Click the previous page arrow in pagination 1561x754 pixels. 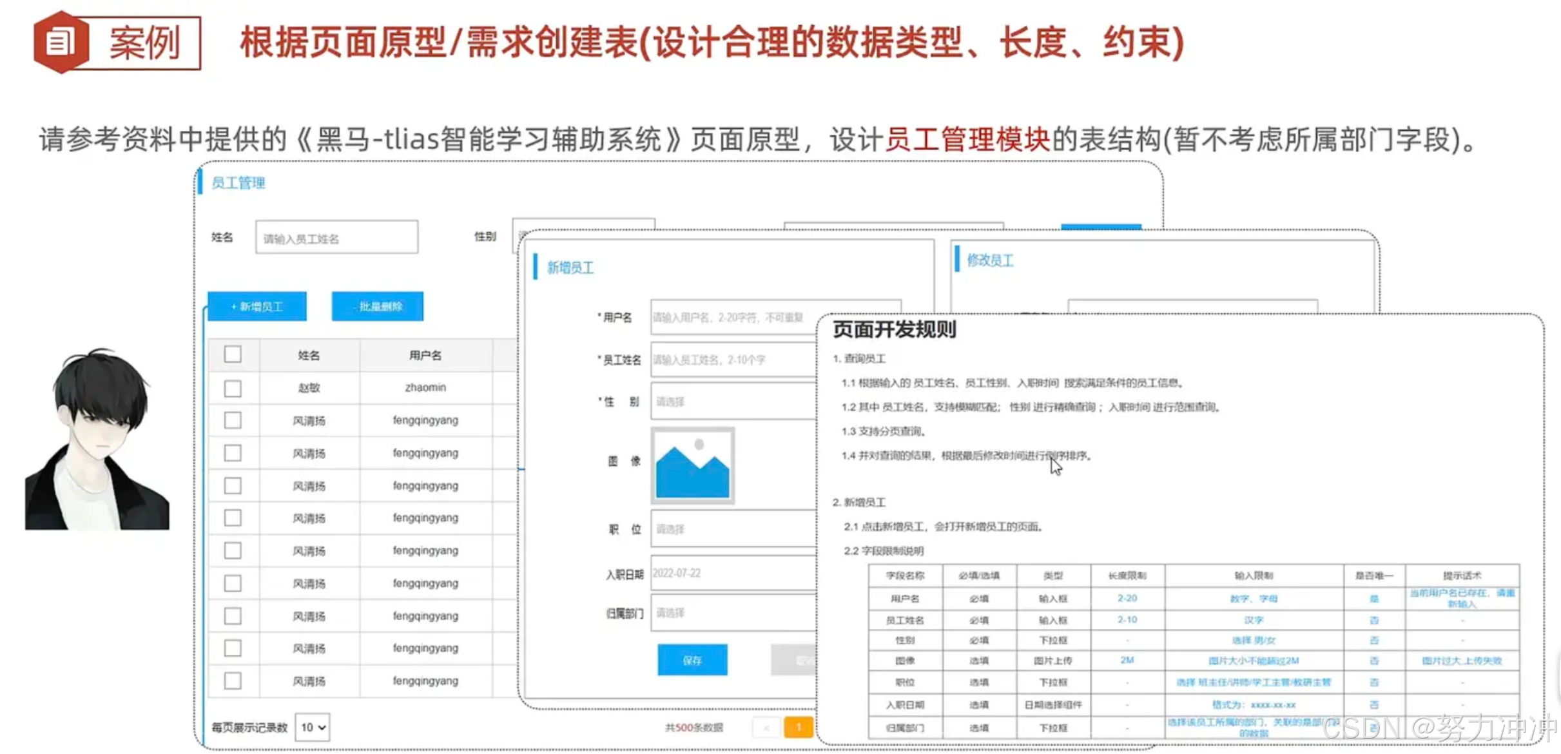point(766,728)
